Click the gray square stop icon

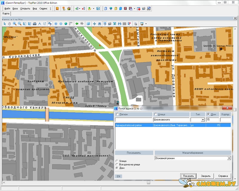pos(124,24)
